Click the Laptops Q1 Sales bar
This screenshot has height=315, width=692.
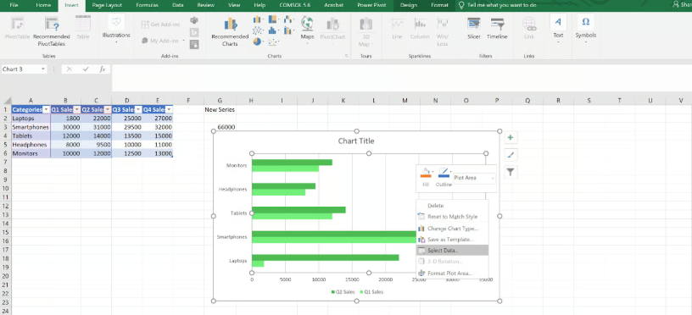[258, 263]
